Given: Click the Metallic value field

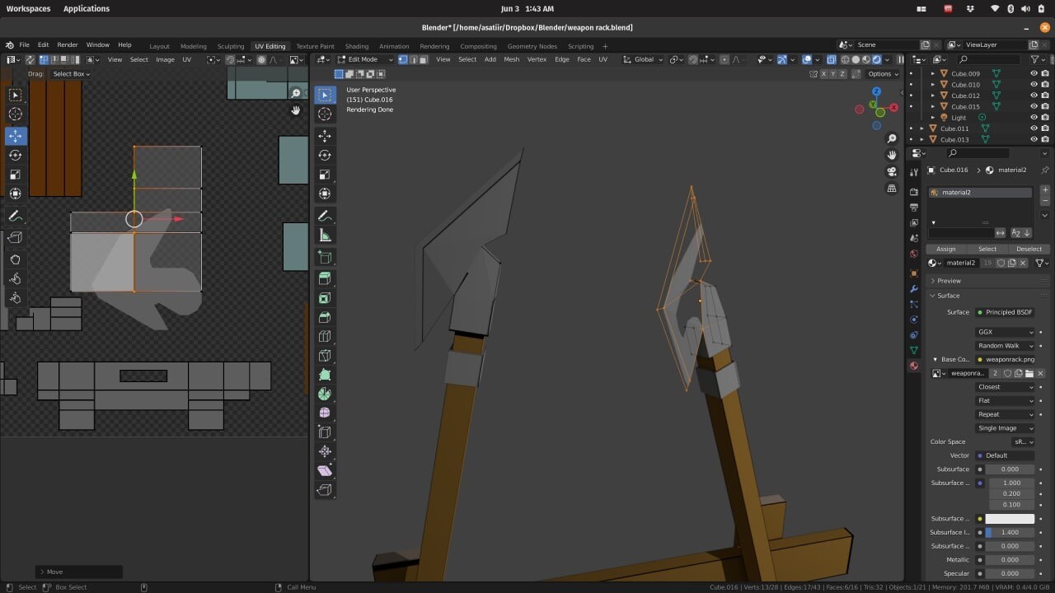Looking at the screenshot, I should point(1010,560).
